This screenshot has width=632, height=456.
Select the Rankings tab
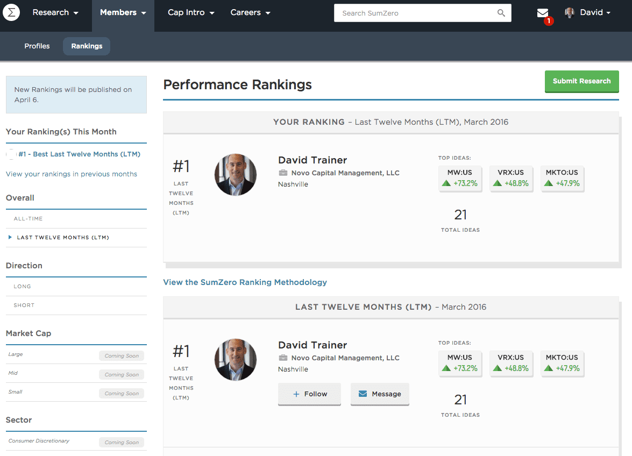click(x=87, y=46)
